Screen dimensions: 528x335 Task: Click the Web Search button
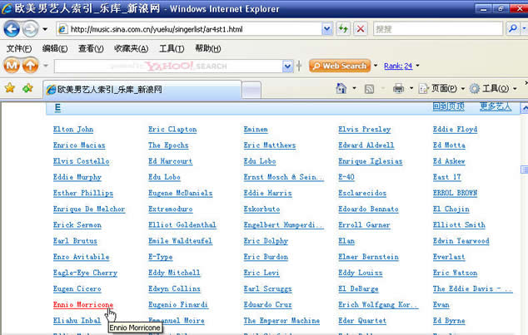(x=340, y=66)
